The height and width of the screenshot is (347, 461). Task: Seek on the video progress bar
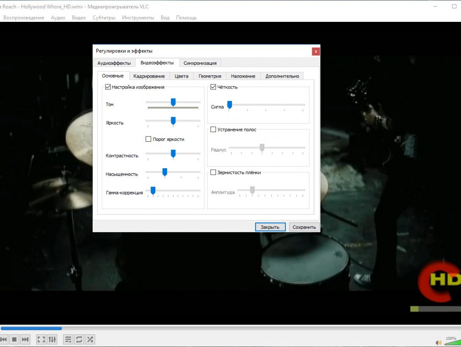tap(230, 328)
